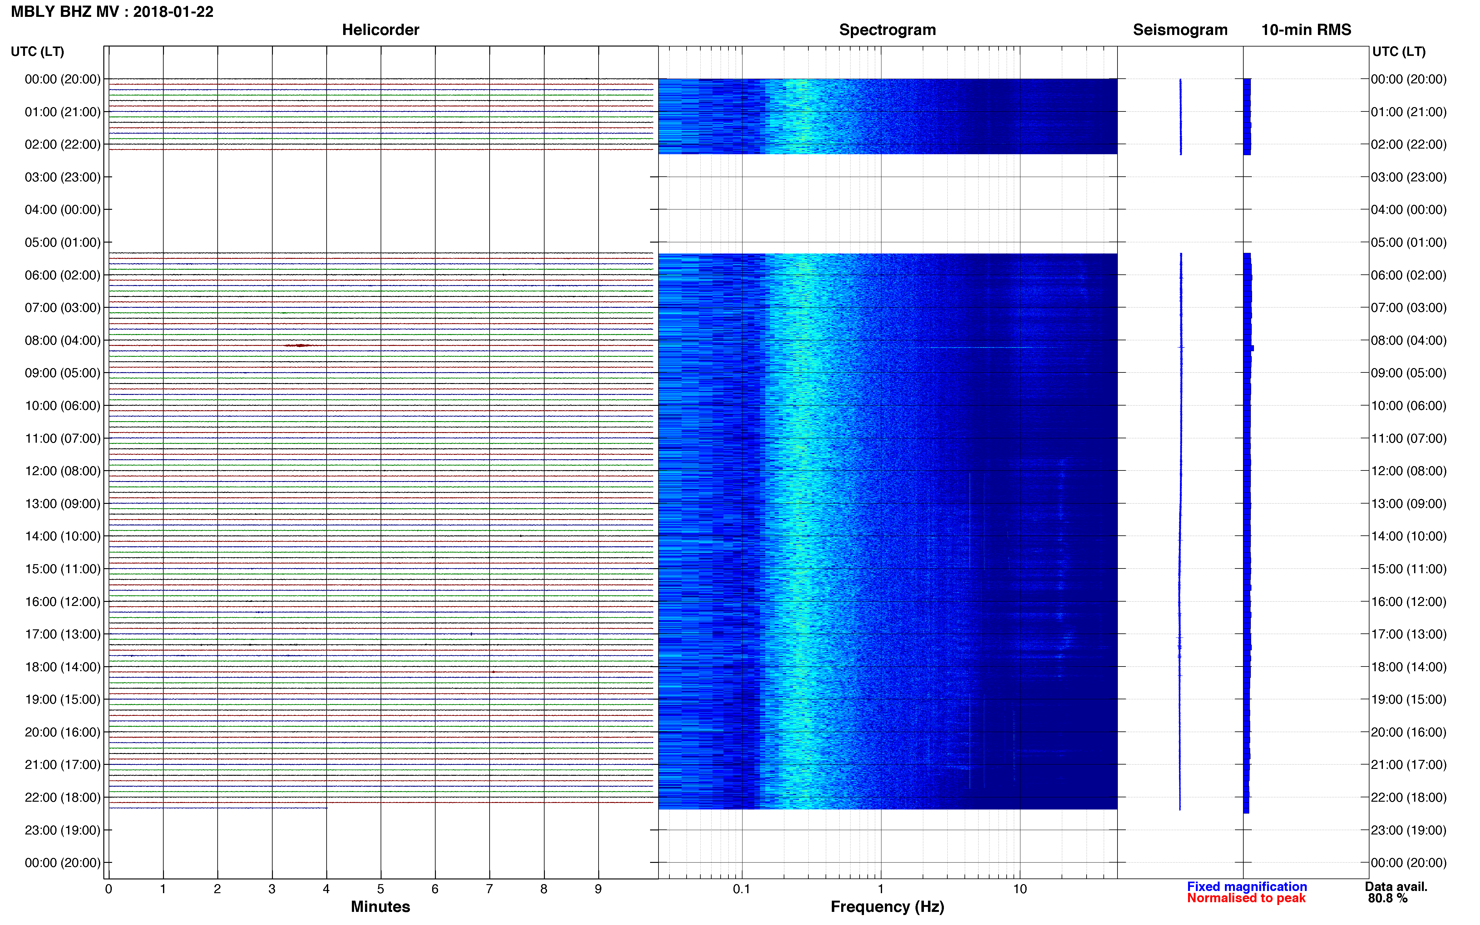Select left axis label '05:00 (01:00)'
Screen dimensions: 1480x925
[x=62, y=242]
